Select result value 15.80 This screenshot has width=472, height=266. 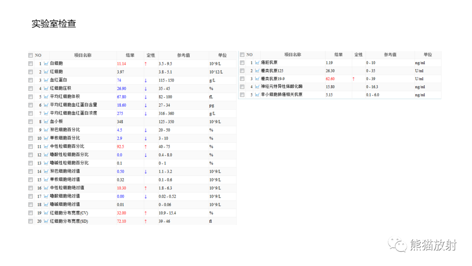(330, 87)
